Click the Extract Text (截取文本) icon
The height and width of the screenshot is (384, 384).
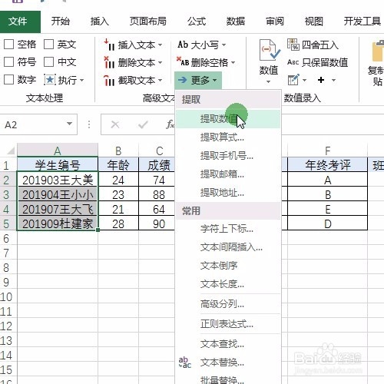point(109,81)
